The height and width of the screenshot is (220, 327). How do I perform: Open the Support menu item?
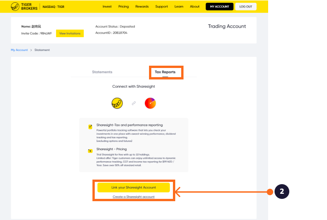pyautogui.click(x=161, y=6)
